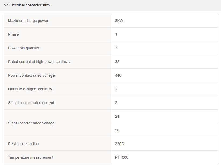This screenshot has width=221, height=166.
Task: Click the 24 signal voltage value
Action: pos(117,116)
